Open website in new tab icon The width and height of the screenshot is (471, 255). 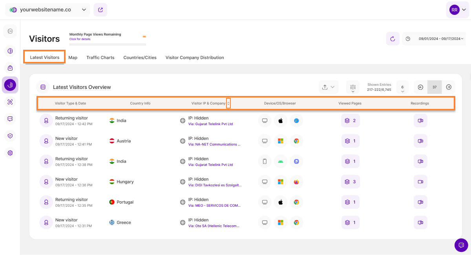click(100, 10)
